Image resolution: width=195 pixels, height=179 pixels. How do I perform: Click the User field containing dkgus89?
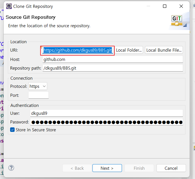coord(106,113)
